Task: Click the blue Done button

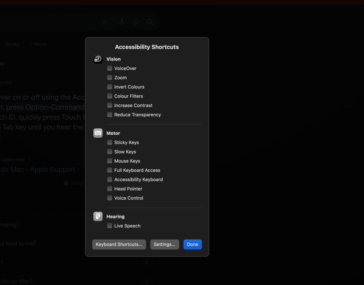Action: point(193,244)
